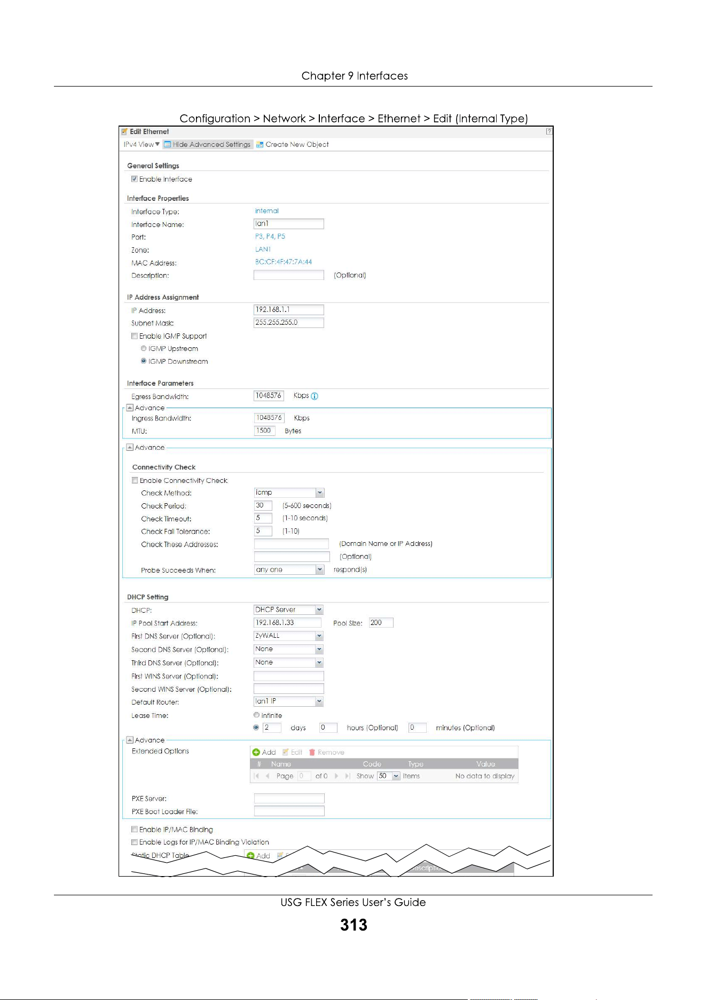The width and height of the screenshot is (707, 1000).
Task: Collapse the Advance section above Ingress Bandwidth
Action: click(x=130, y=408)
